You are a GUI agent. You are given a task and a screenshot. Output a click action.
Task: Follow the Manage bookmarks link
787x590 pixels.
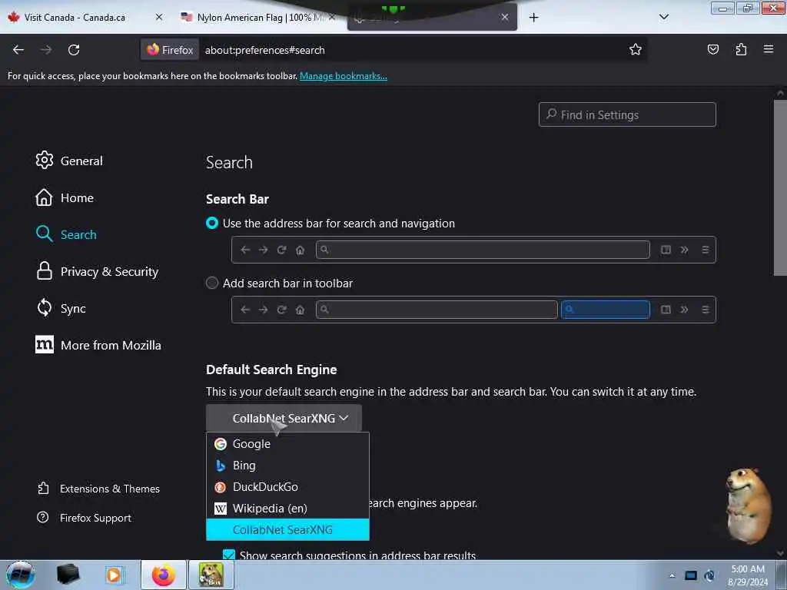click(x=344, y=76)
